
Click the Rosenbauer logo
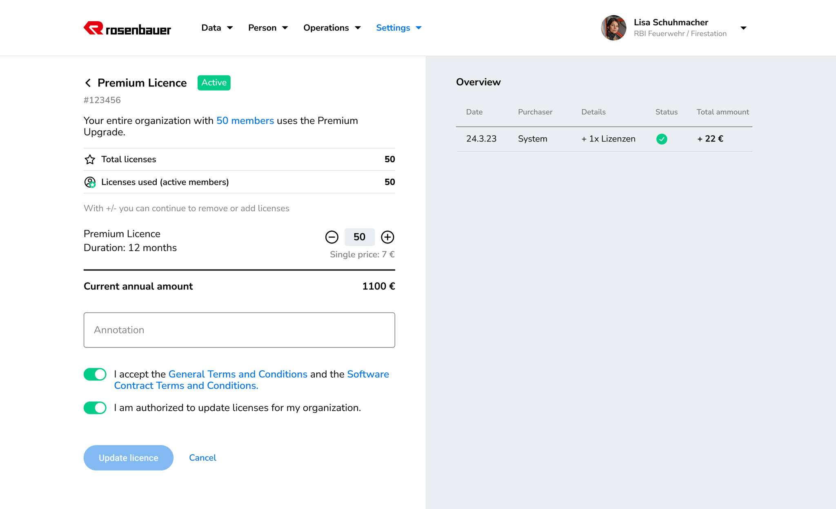(127, 28)
